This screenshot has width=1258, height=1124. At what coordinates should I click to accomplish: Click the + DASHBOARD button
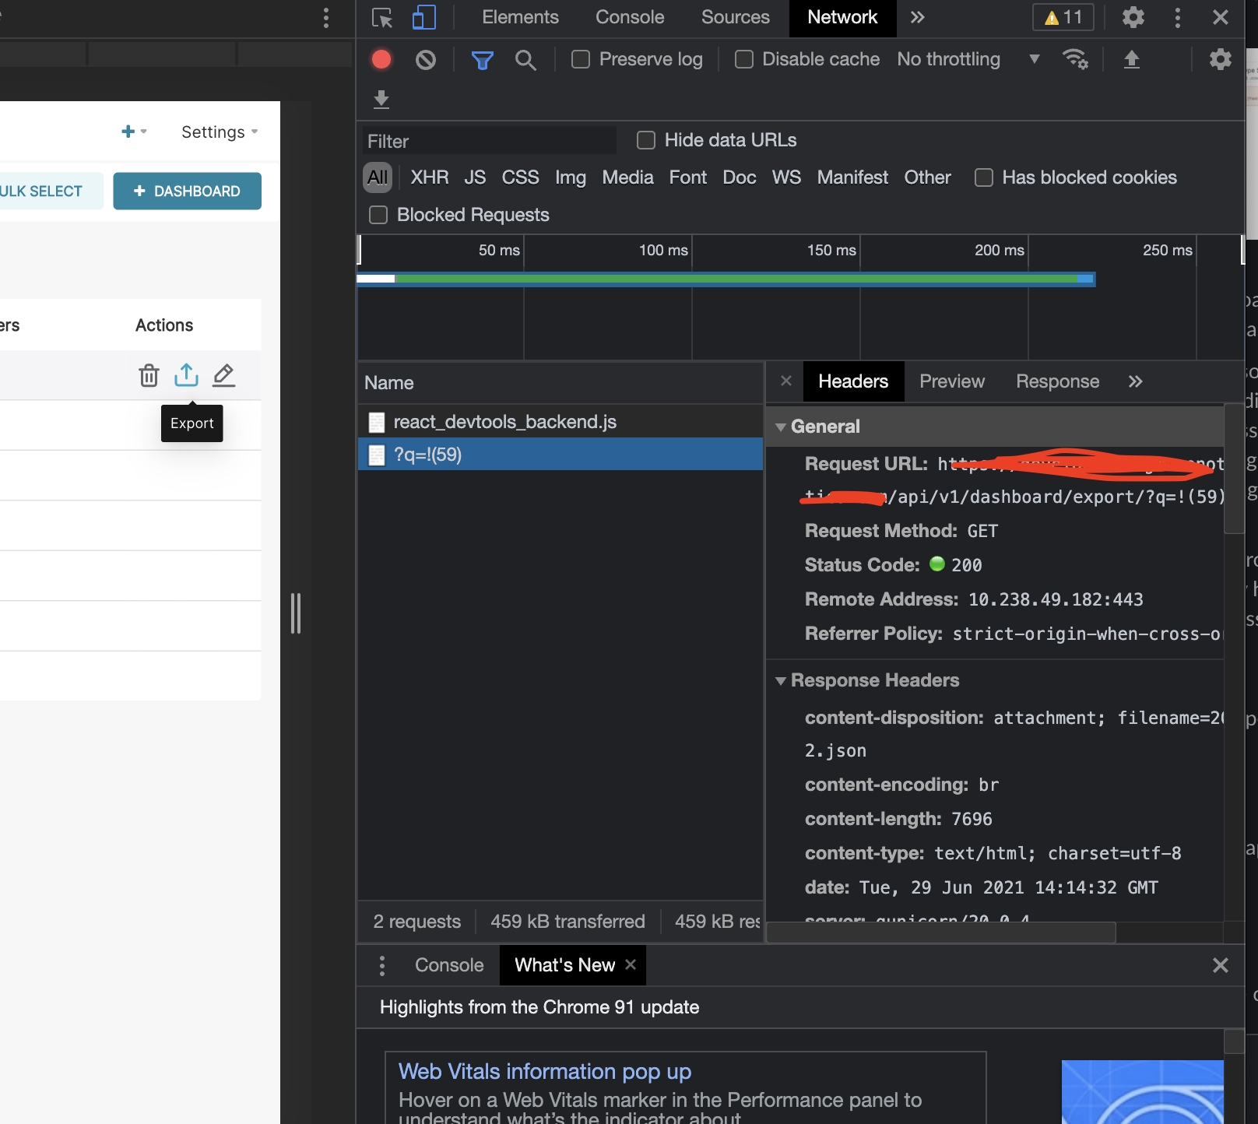[x=187, y=191]
